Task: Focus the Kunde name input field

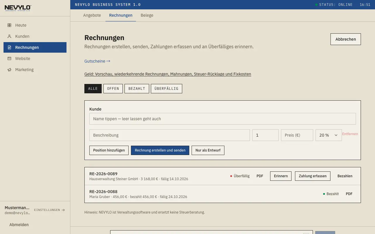Action: [223, 119]
